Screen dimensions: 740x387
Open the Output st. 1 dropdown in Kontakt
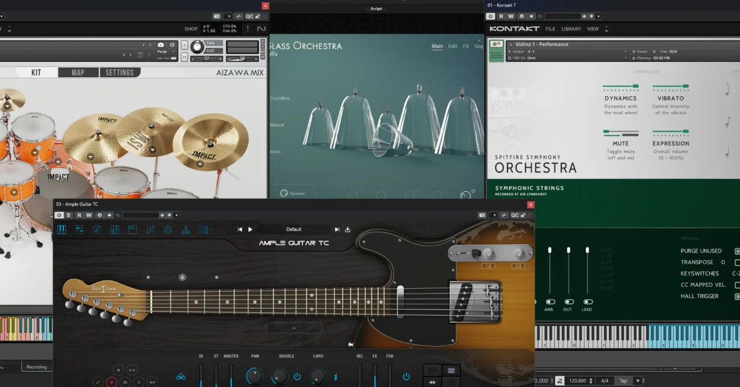pyautogui.click(x=568, y=51)
